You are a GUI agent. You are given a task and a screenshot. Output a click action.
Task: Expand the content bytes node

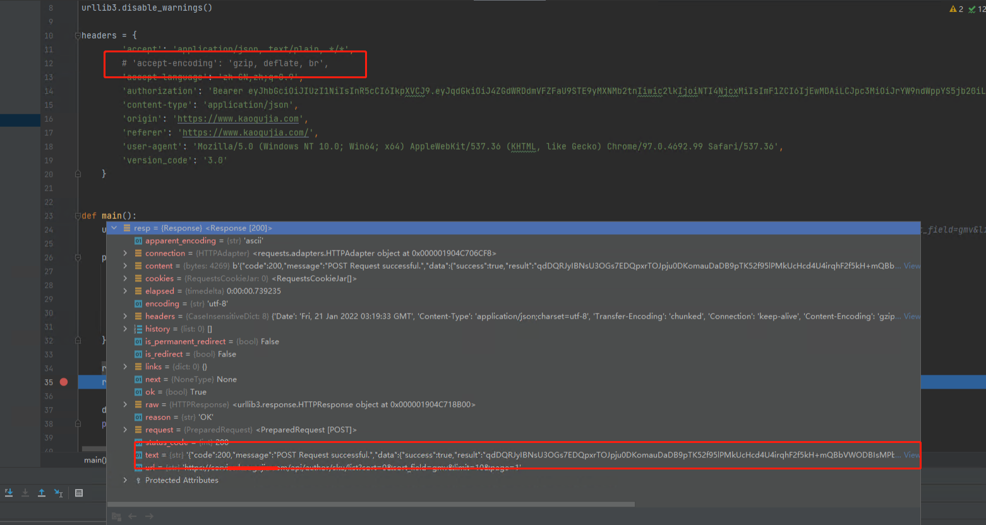(x=125, y=266)
